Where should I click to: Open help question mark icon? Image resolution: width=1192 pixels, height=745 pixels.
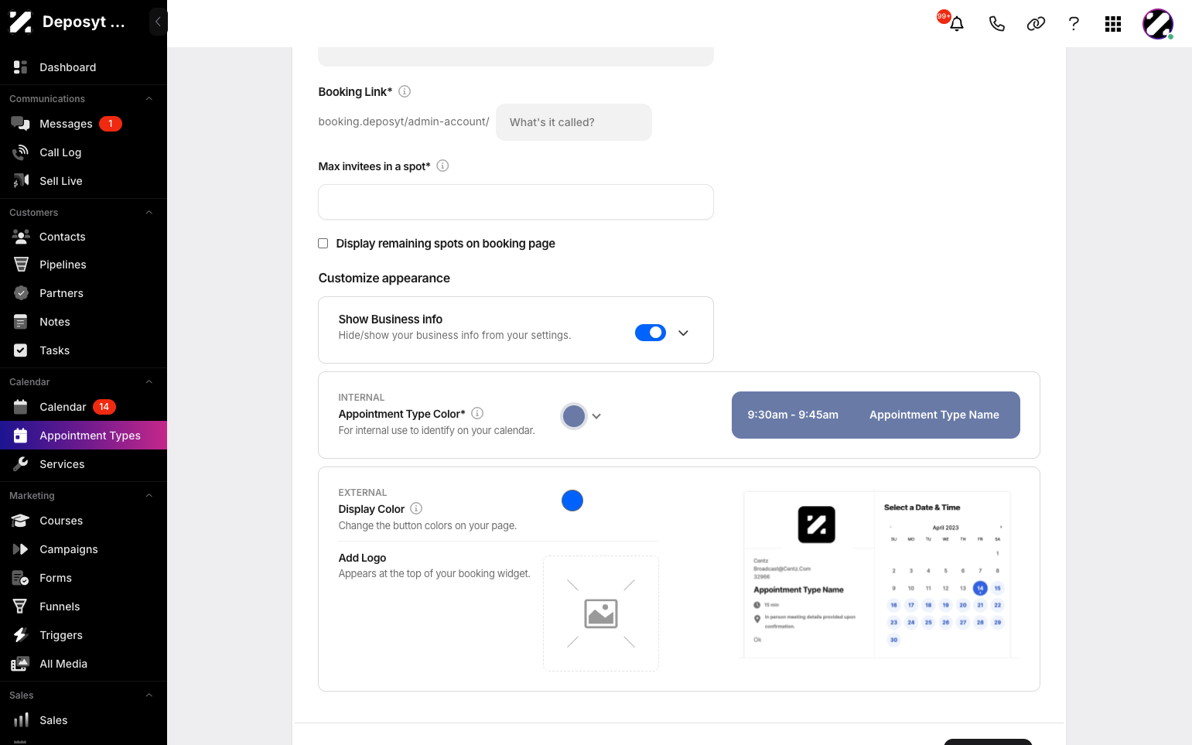1074,24
